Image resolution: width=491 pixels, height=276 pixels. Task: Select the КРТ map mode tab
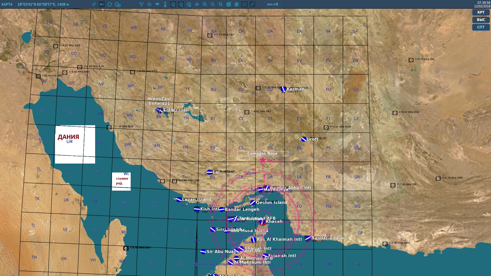pyautogui.click(x=481, y=12)
